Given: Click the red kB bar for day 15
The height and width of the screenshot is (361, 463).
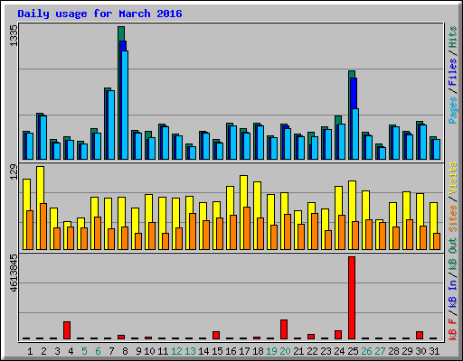Looking at the screenshot, I should [x=216, y=335].
